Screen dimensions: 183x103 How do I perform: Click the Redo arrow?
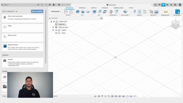coord(68,5)
